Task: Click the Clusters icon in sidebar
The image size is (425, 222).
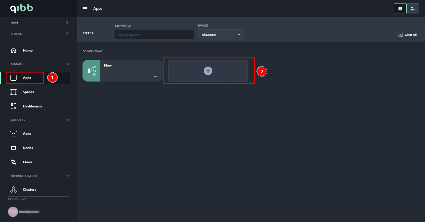Action: click(x=13, y=189)
